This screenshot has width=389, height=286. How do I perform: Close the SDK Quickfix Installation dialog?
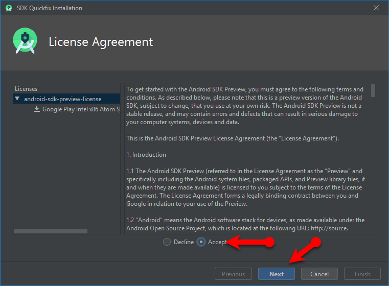click(x=376, y=8)
